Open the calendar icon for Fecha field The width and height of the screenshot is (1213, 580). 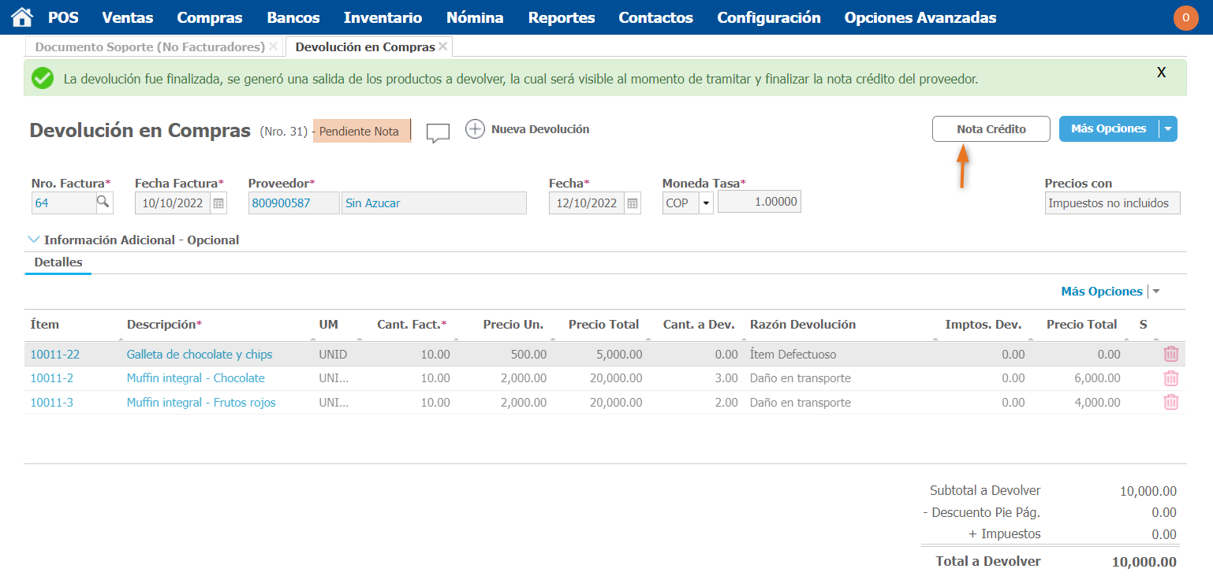(x=633, y=203)
